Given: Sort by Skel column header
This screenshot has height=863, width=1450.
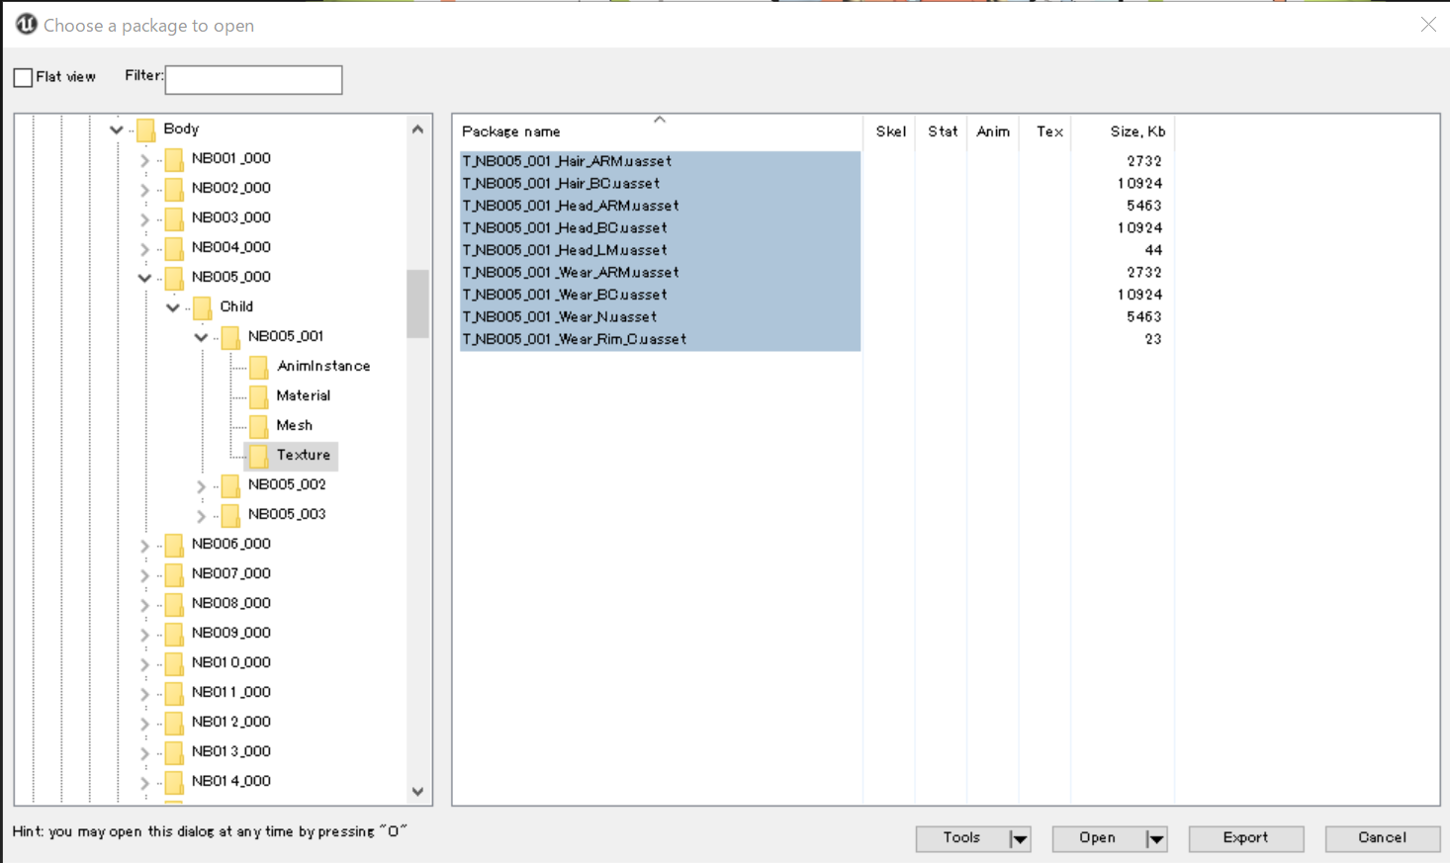Looking at the screenshot, I should (x=890, y=131).
